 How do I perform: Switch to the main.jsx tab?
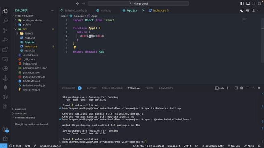point(106,10)
